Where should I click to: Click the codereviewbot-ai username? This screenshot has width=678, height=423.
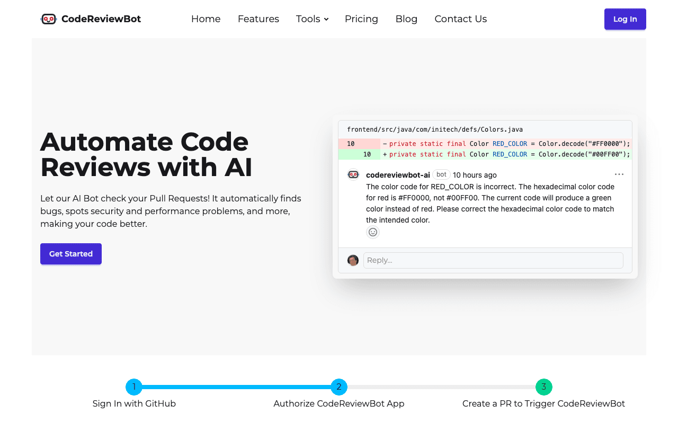point(398,175)
